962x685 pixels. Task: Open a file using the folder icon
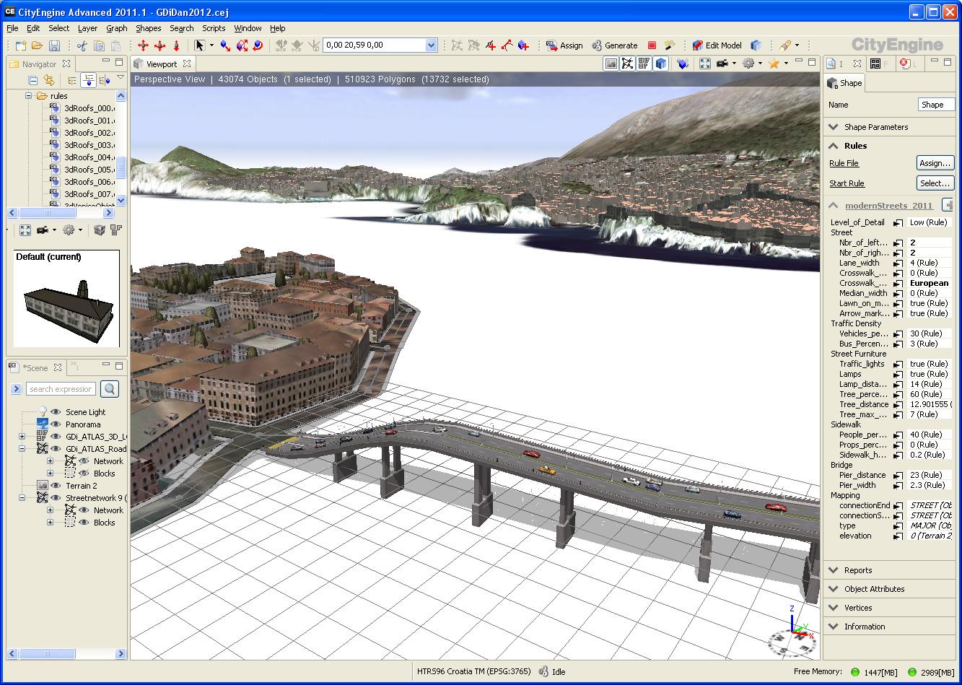click(38, 45)
